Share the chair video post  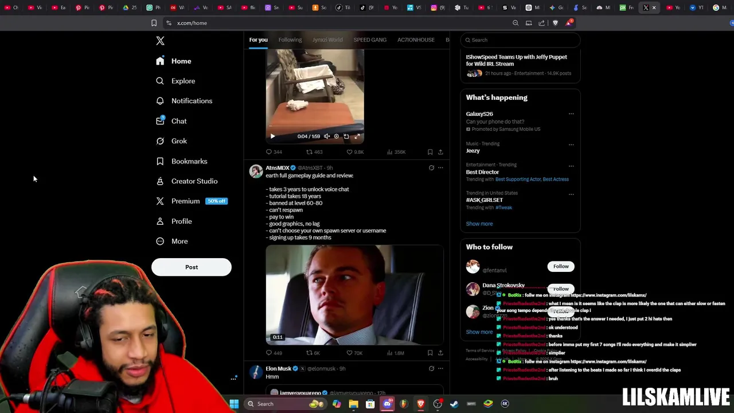(440, 152)
